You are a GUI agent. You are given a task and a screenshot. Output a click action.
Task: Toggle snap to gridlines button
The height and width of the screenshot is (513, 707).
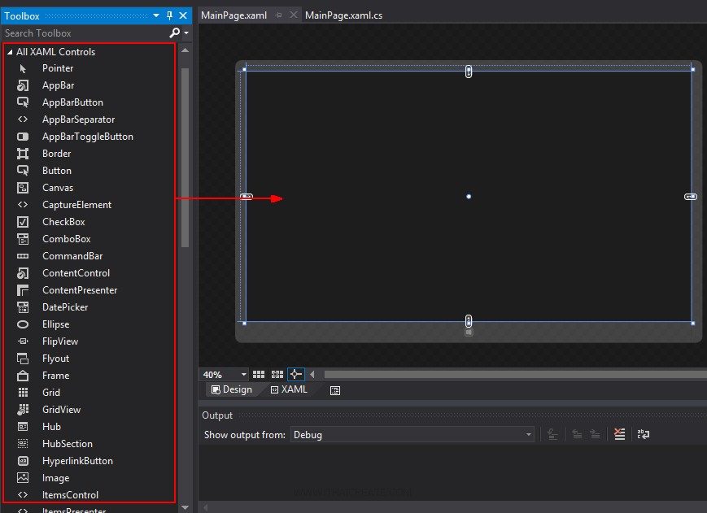(277, 375)
